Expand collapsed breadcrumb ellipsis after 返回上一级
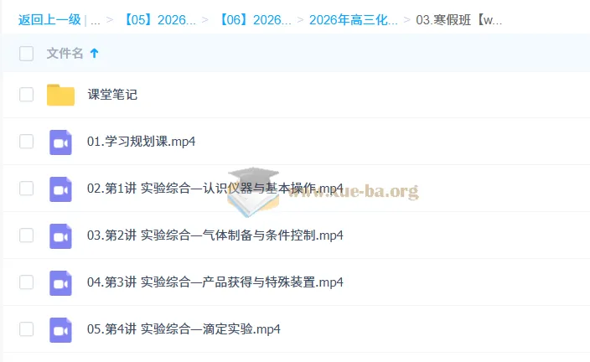Image resolution: width=590 pixels, height=362 pixels. (x=95, y=20)
